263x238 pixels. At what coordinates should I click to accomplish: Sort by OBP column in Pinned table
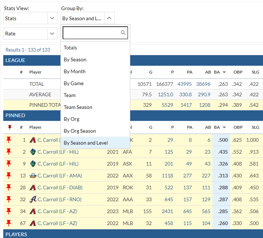[238, 127]
